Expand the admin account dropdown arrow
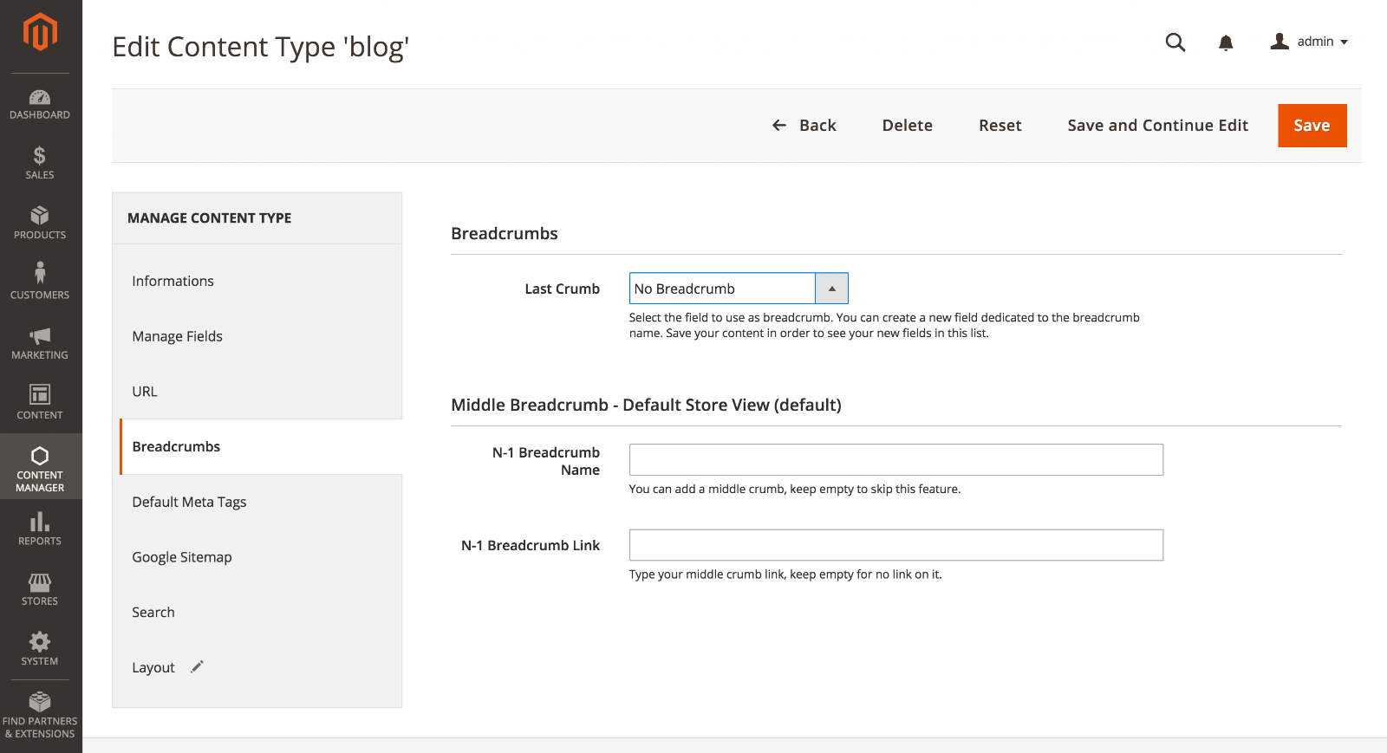The height and width of the screenshot is (753, 1387). point(1345,42)
